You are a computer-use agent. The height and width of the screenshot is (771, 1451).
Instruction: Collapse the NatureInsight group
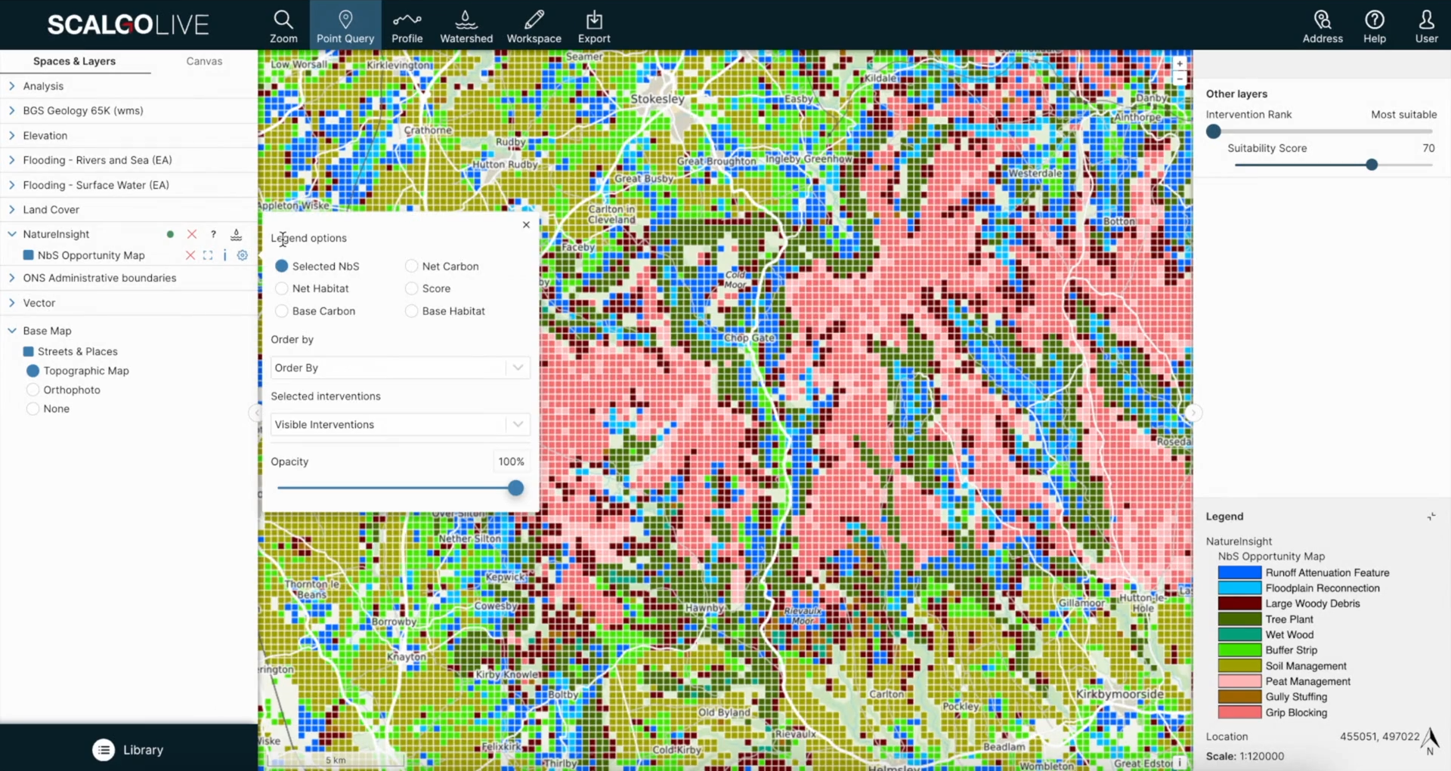pyautogui.click(x=12, y=234)
